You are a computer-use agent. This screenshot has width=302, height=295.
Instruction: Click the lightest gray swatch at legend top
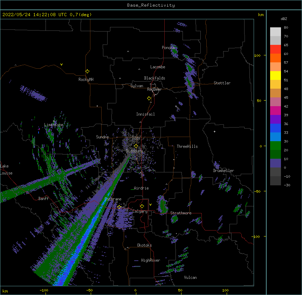point(275,32)
